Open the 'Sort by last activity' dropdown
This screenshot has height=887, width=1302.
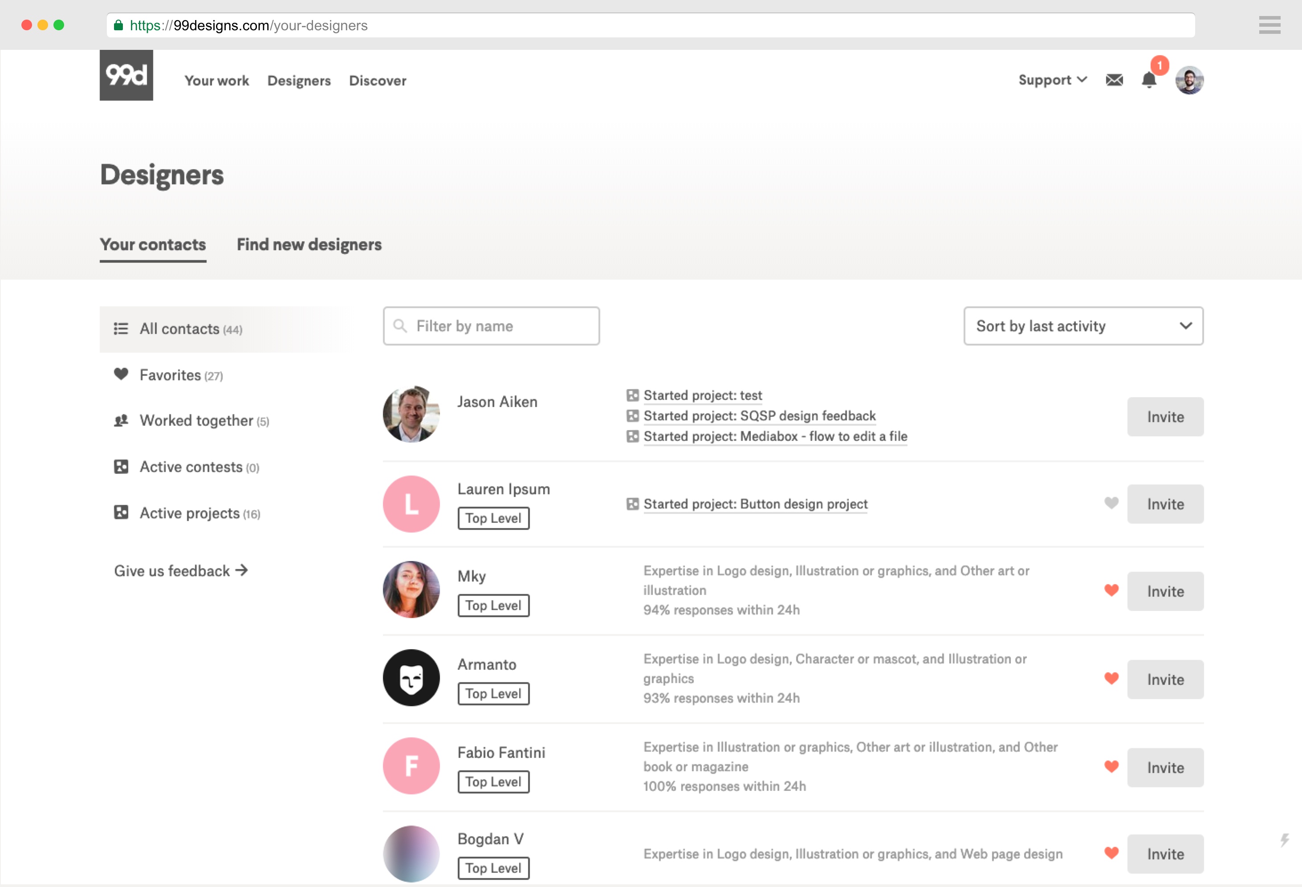1083,326
